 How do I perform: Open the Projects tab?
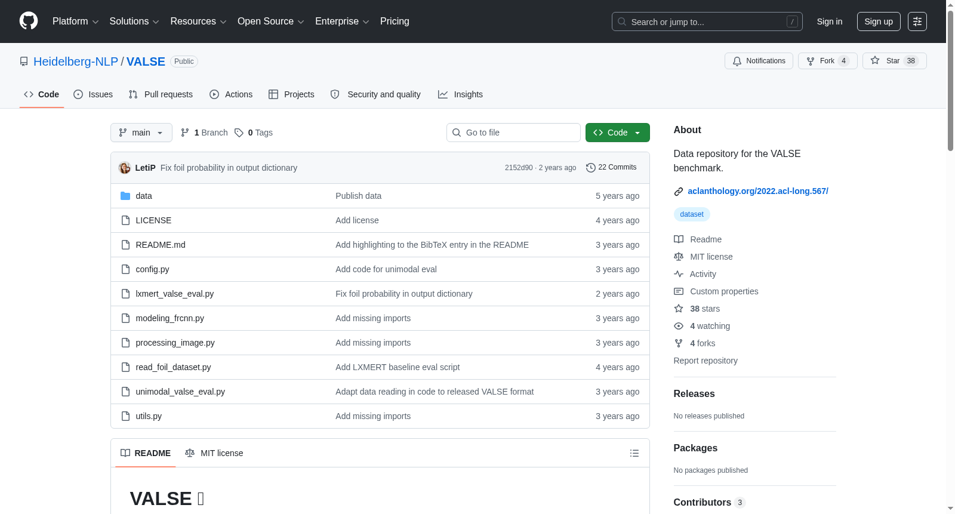pyautogui.click(x=291, y=94)
